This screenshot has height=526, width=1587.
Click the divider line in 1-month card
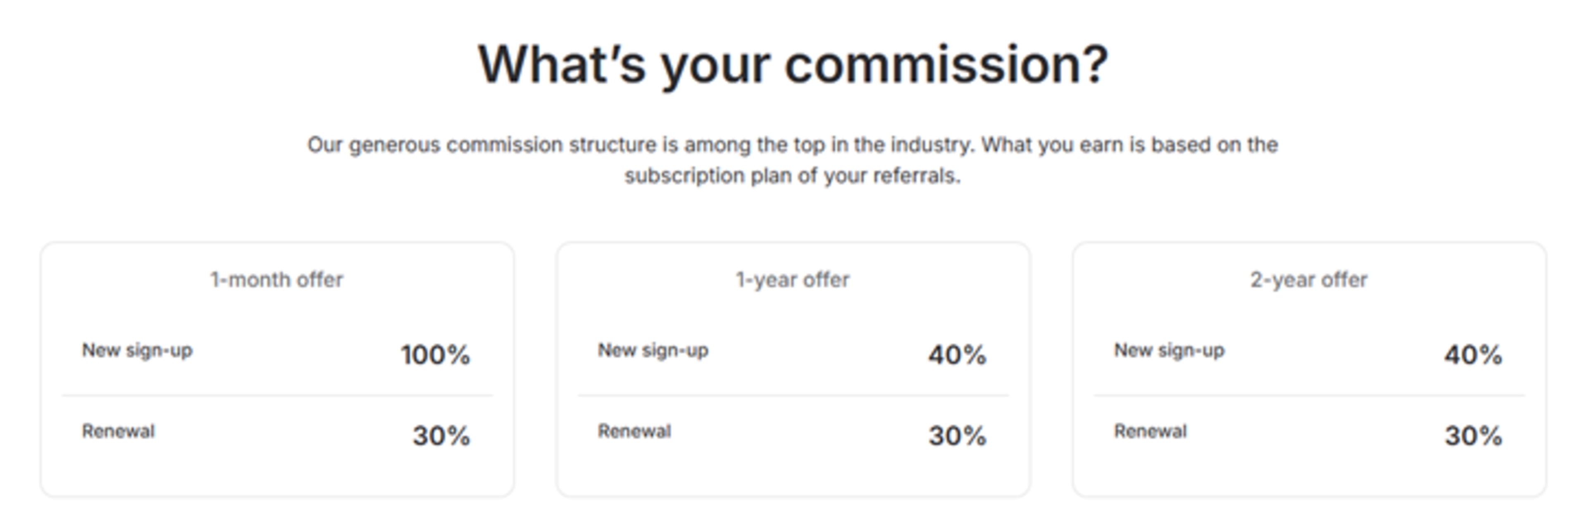(277, 395)
